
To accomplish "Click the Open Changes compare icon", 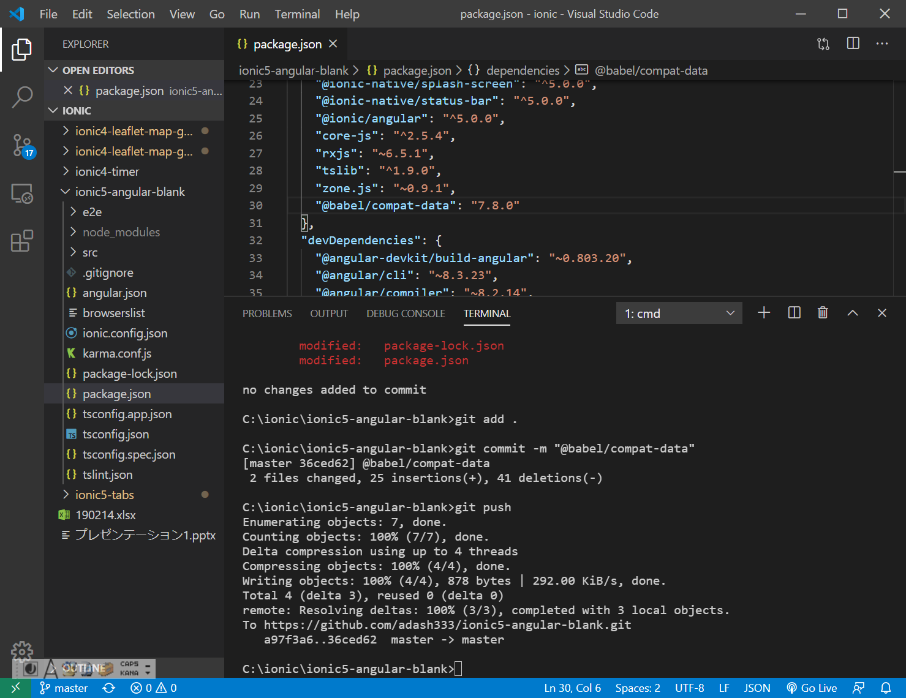I will 823,43.
